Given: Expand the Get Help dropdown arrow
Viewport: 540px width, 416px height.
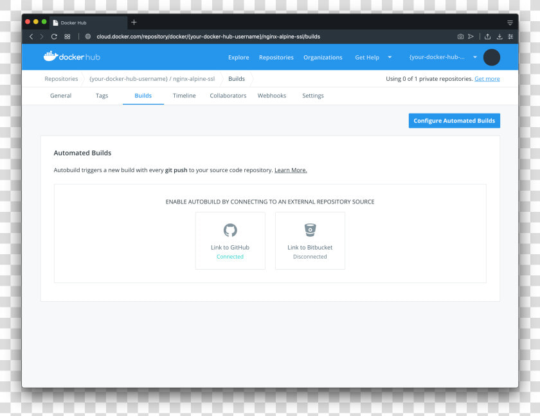Looking at the screenshot, I should pyautogui.click(x=390, y=57).
